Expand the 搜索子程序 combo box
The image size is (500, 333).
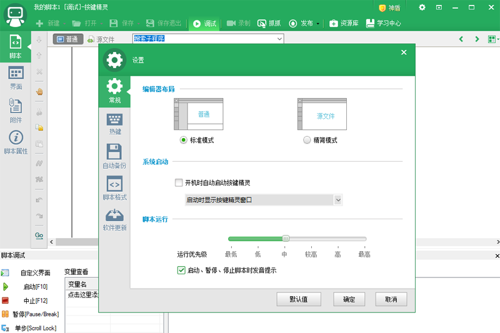click(279, 39)
